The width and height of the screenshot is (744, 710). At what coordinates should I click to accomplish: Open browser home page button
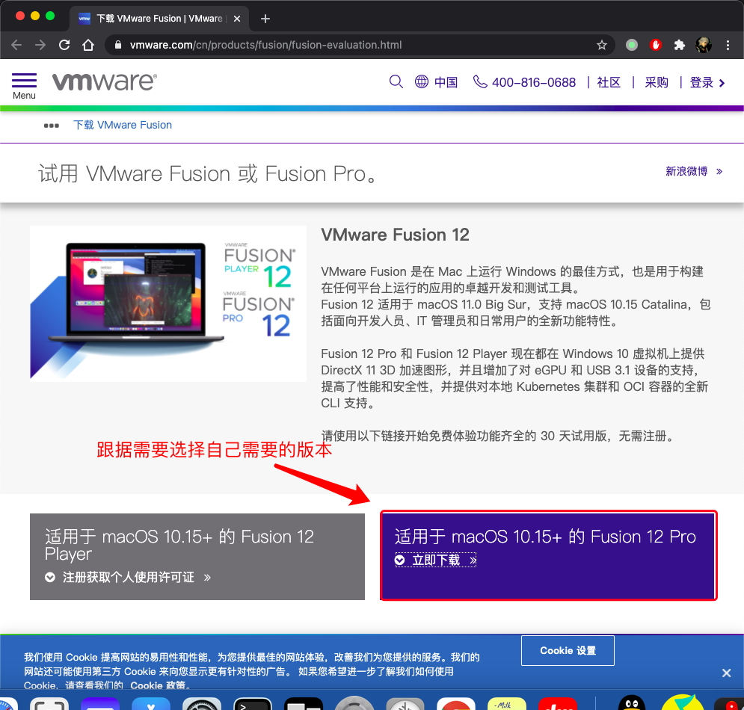88,45
